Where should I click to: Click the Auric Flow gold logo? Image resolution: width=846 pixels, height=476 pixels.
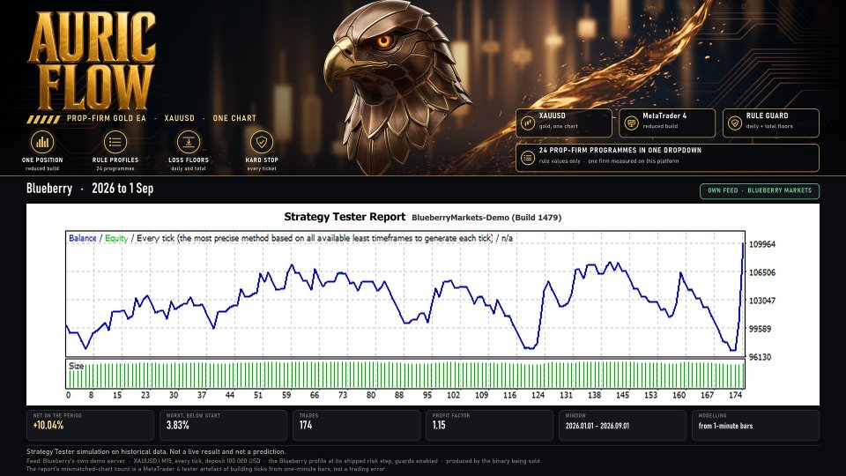(92, 61)
